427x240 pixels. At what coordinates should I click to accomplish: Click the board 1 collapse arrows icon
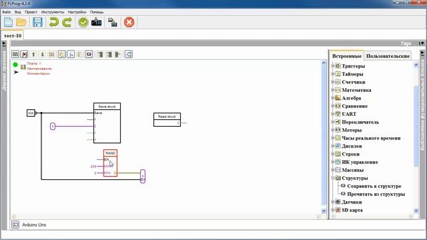[x=23, y=67]
